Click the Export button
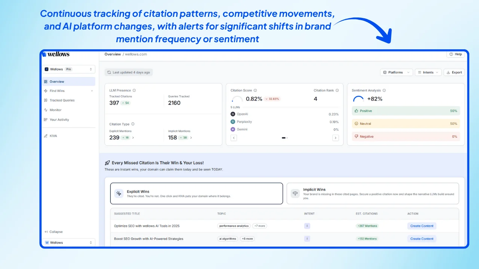The image size is (479, 269). (x=454, y=72)
